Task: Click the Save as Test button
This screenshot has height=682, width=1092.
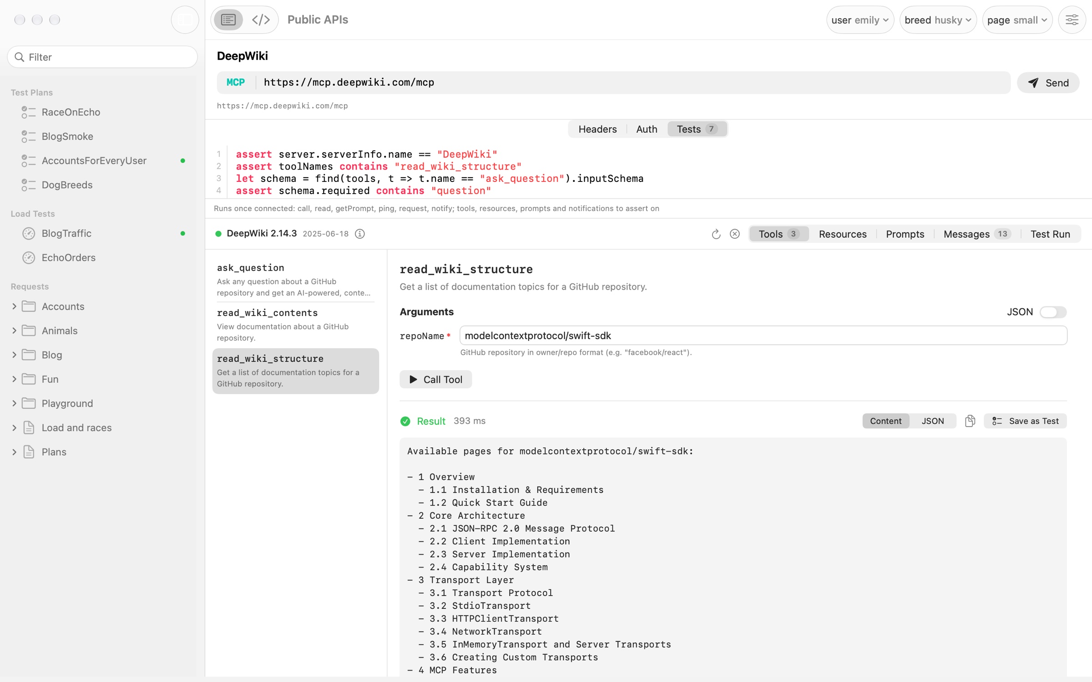Action: pyautogui.click(x=1025, y=421)
